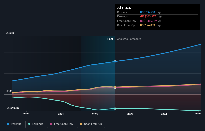Click the Past section label
The image size is (205, 131).
point(110,39)
